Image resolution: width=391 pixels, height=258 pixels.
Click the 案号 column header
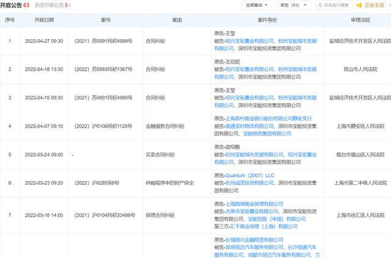[106, 20]
